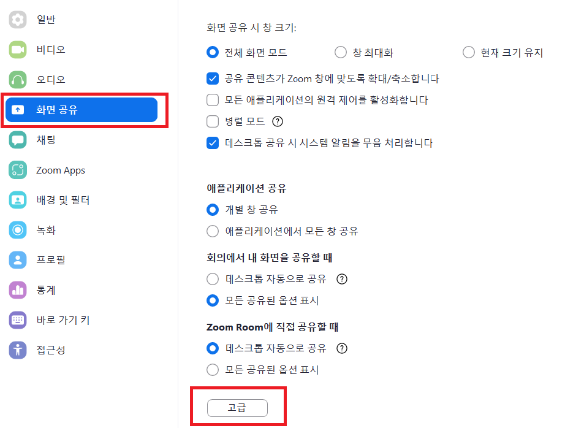
Task: Open the 통계 bar chart icon
Action: pyautogui.click(x=18, y=290)
